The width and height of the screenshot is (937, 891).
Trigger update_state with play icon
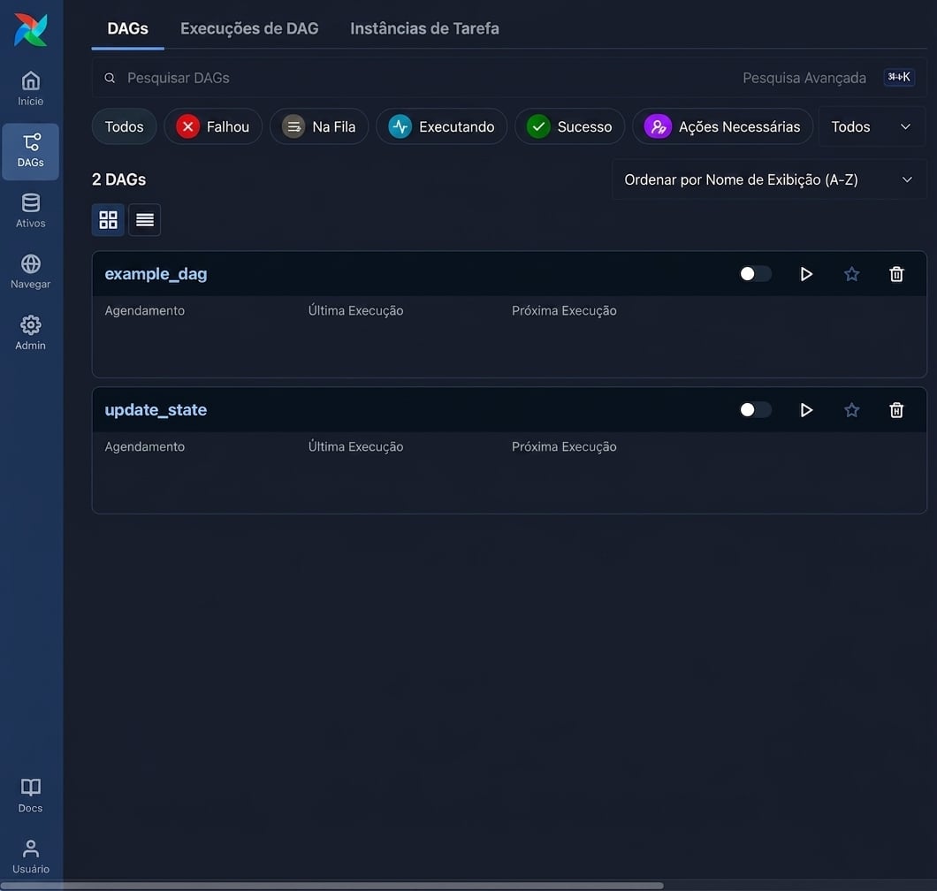coord(806,410)
